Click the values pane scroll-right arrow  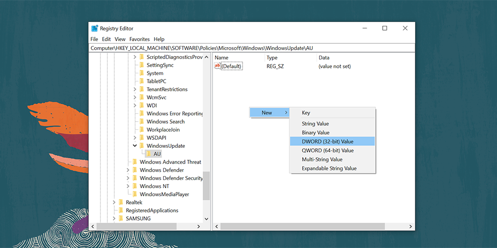[411, 227]
